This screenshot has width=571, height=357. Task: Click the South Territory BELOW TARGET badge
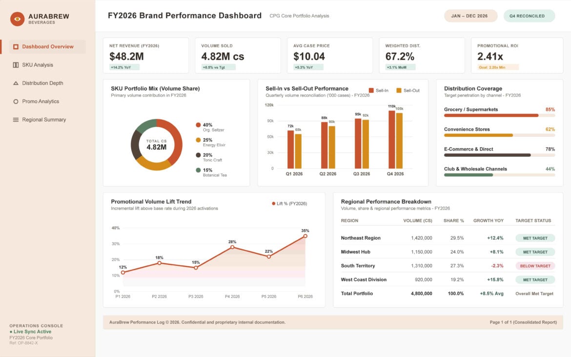click(x=535, y=266)
